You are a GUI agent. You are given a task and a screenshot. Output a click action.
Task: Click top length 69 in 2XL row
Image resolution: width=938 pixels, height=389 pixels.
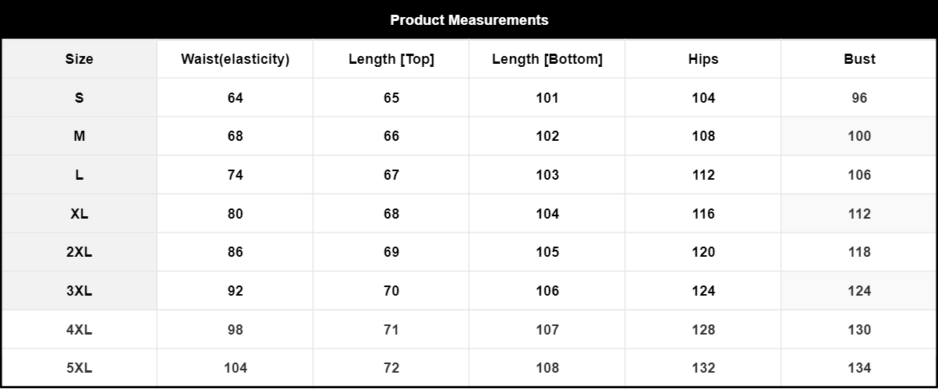pos(391,252)
